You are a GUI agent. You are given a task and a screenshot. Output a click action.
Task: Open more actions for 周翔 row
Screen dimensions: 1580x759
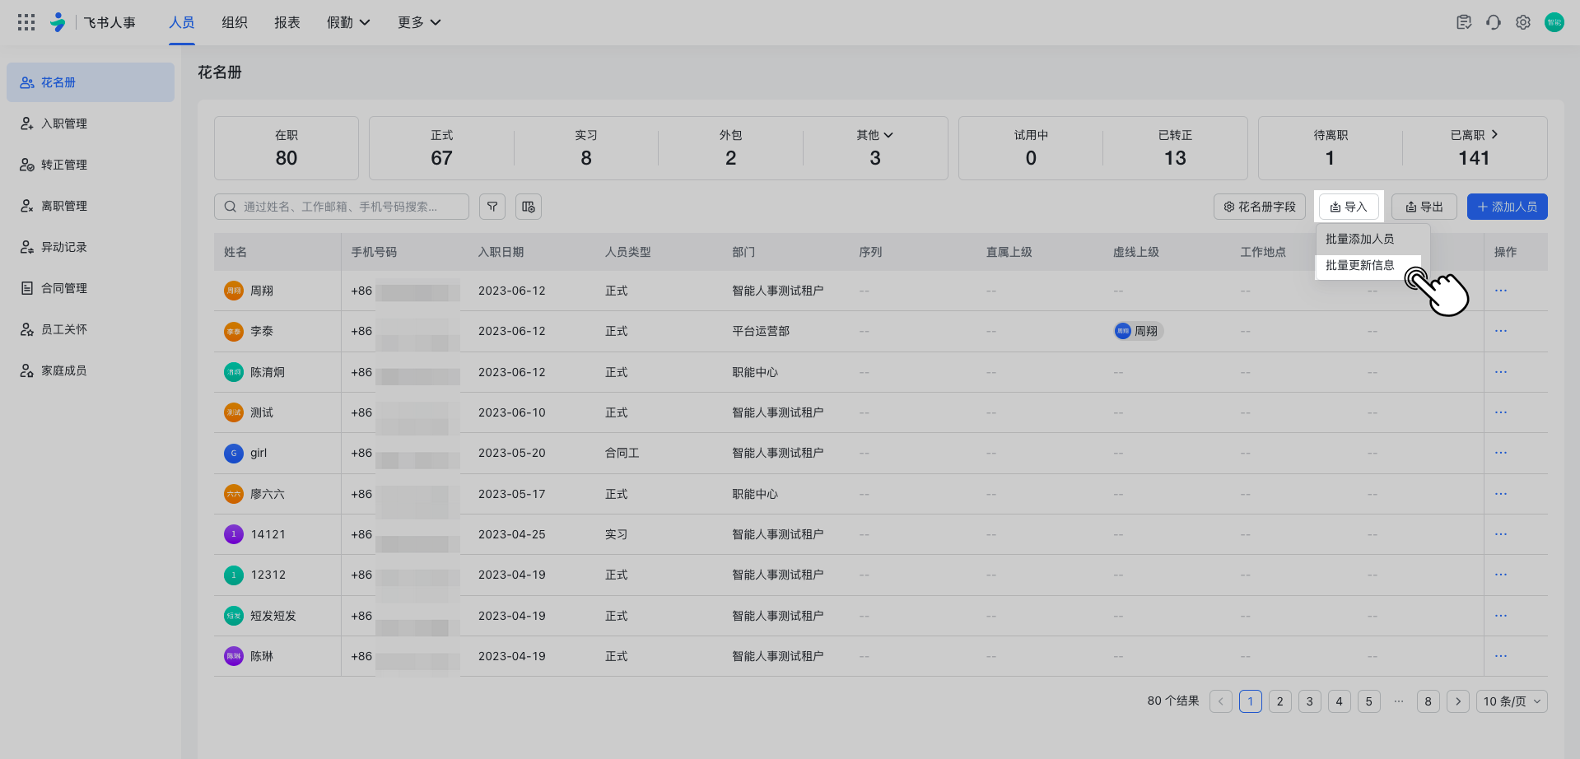1500,291
